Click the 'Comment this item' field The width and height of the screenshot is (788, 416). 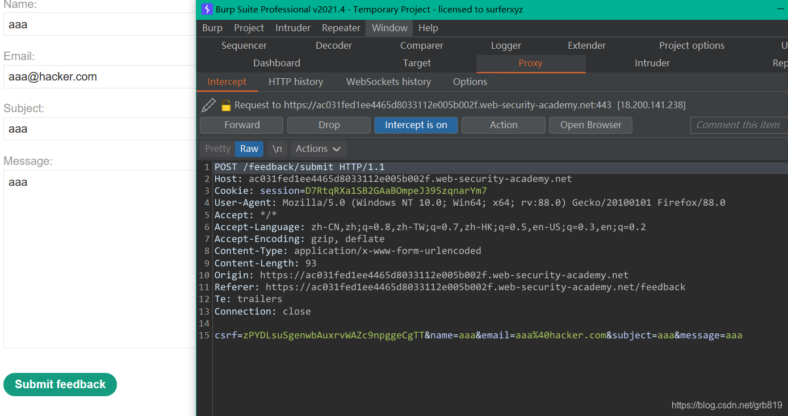[739, 125]
